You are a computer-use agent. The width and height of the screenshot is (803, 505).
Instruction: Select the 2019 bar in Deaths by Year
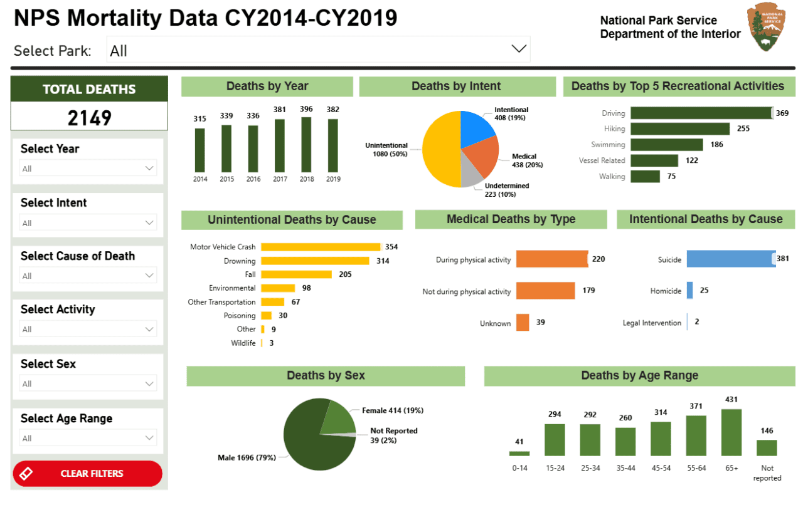pyautogui.click(x=333, y=146)
